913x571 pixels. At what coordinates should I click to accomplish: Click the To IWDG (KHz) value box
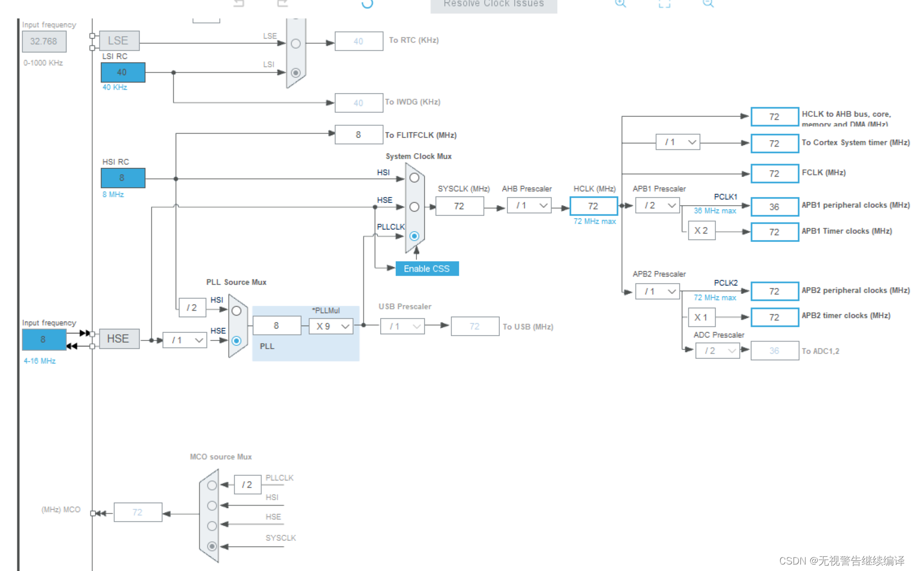coord(358,103)
